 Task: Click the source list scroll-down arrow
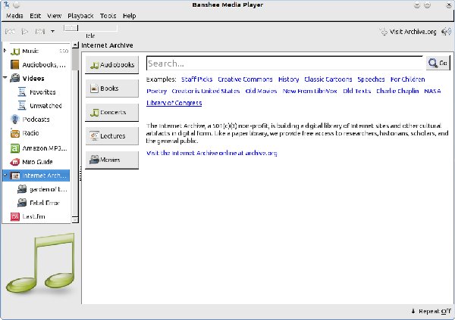[75, 220]
